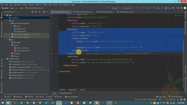187x105 pixels.
Task: Open the File menu
Action: click(x=2, y=5)
